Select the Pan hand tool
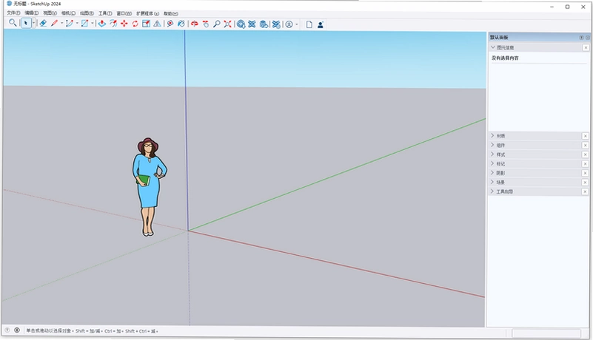The width and height of the screenshot is (593, 340). tap(205, 24)
